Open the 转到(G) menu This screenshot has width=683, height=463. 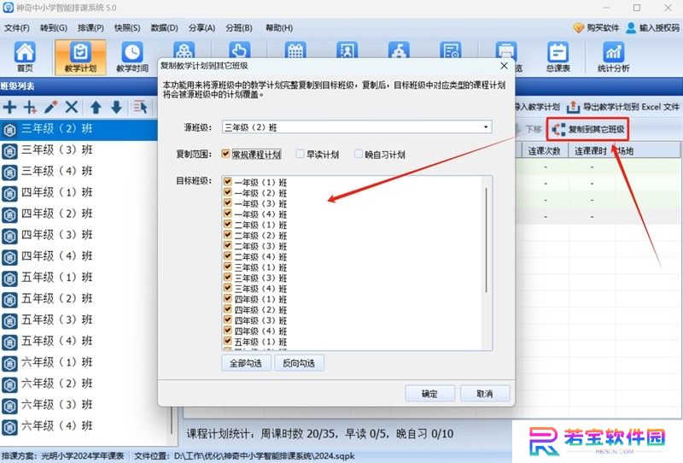point(54,28)
